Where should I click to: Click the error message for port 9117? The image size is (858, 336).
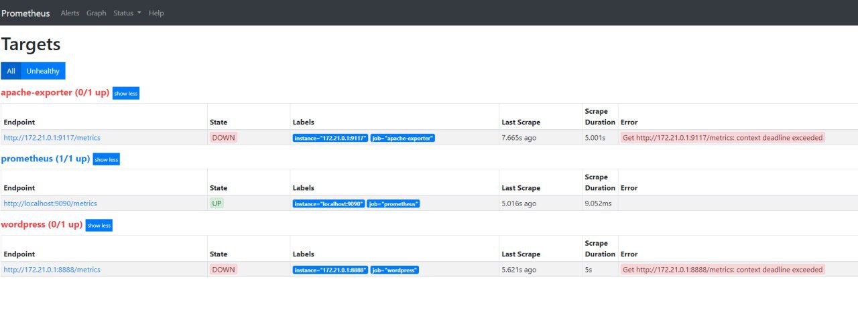pyautogui.click(x=723, y=137)
